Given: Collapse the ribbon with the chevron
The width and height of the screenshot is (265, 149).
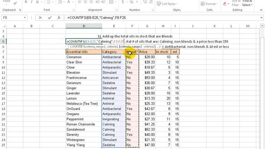Looking at the screenshot, I should (261, 10).
